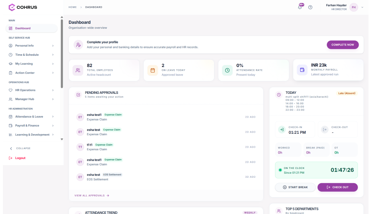Click the Check-out arrow icon
Viewport: 370px width, 214px height.
[325, 130]
